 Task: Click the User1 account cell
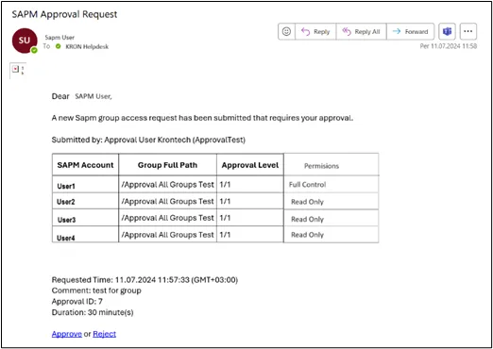tap(85, 186)
